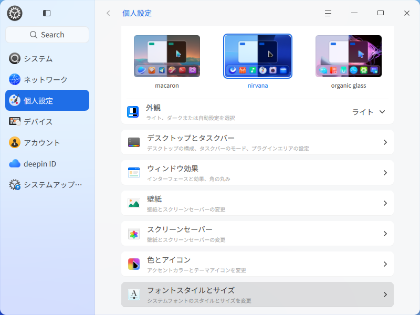This screenshot has height=315, width=420.
Task: Click the システムアップデート gear icon
Action: tap(15, 185)
